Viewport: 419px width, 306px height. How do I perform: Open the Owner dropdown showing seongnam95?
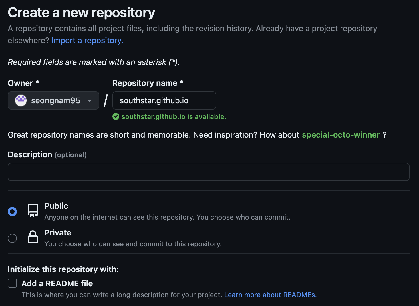53,100
